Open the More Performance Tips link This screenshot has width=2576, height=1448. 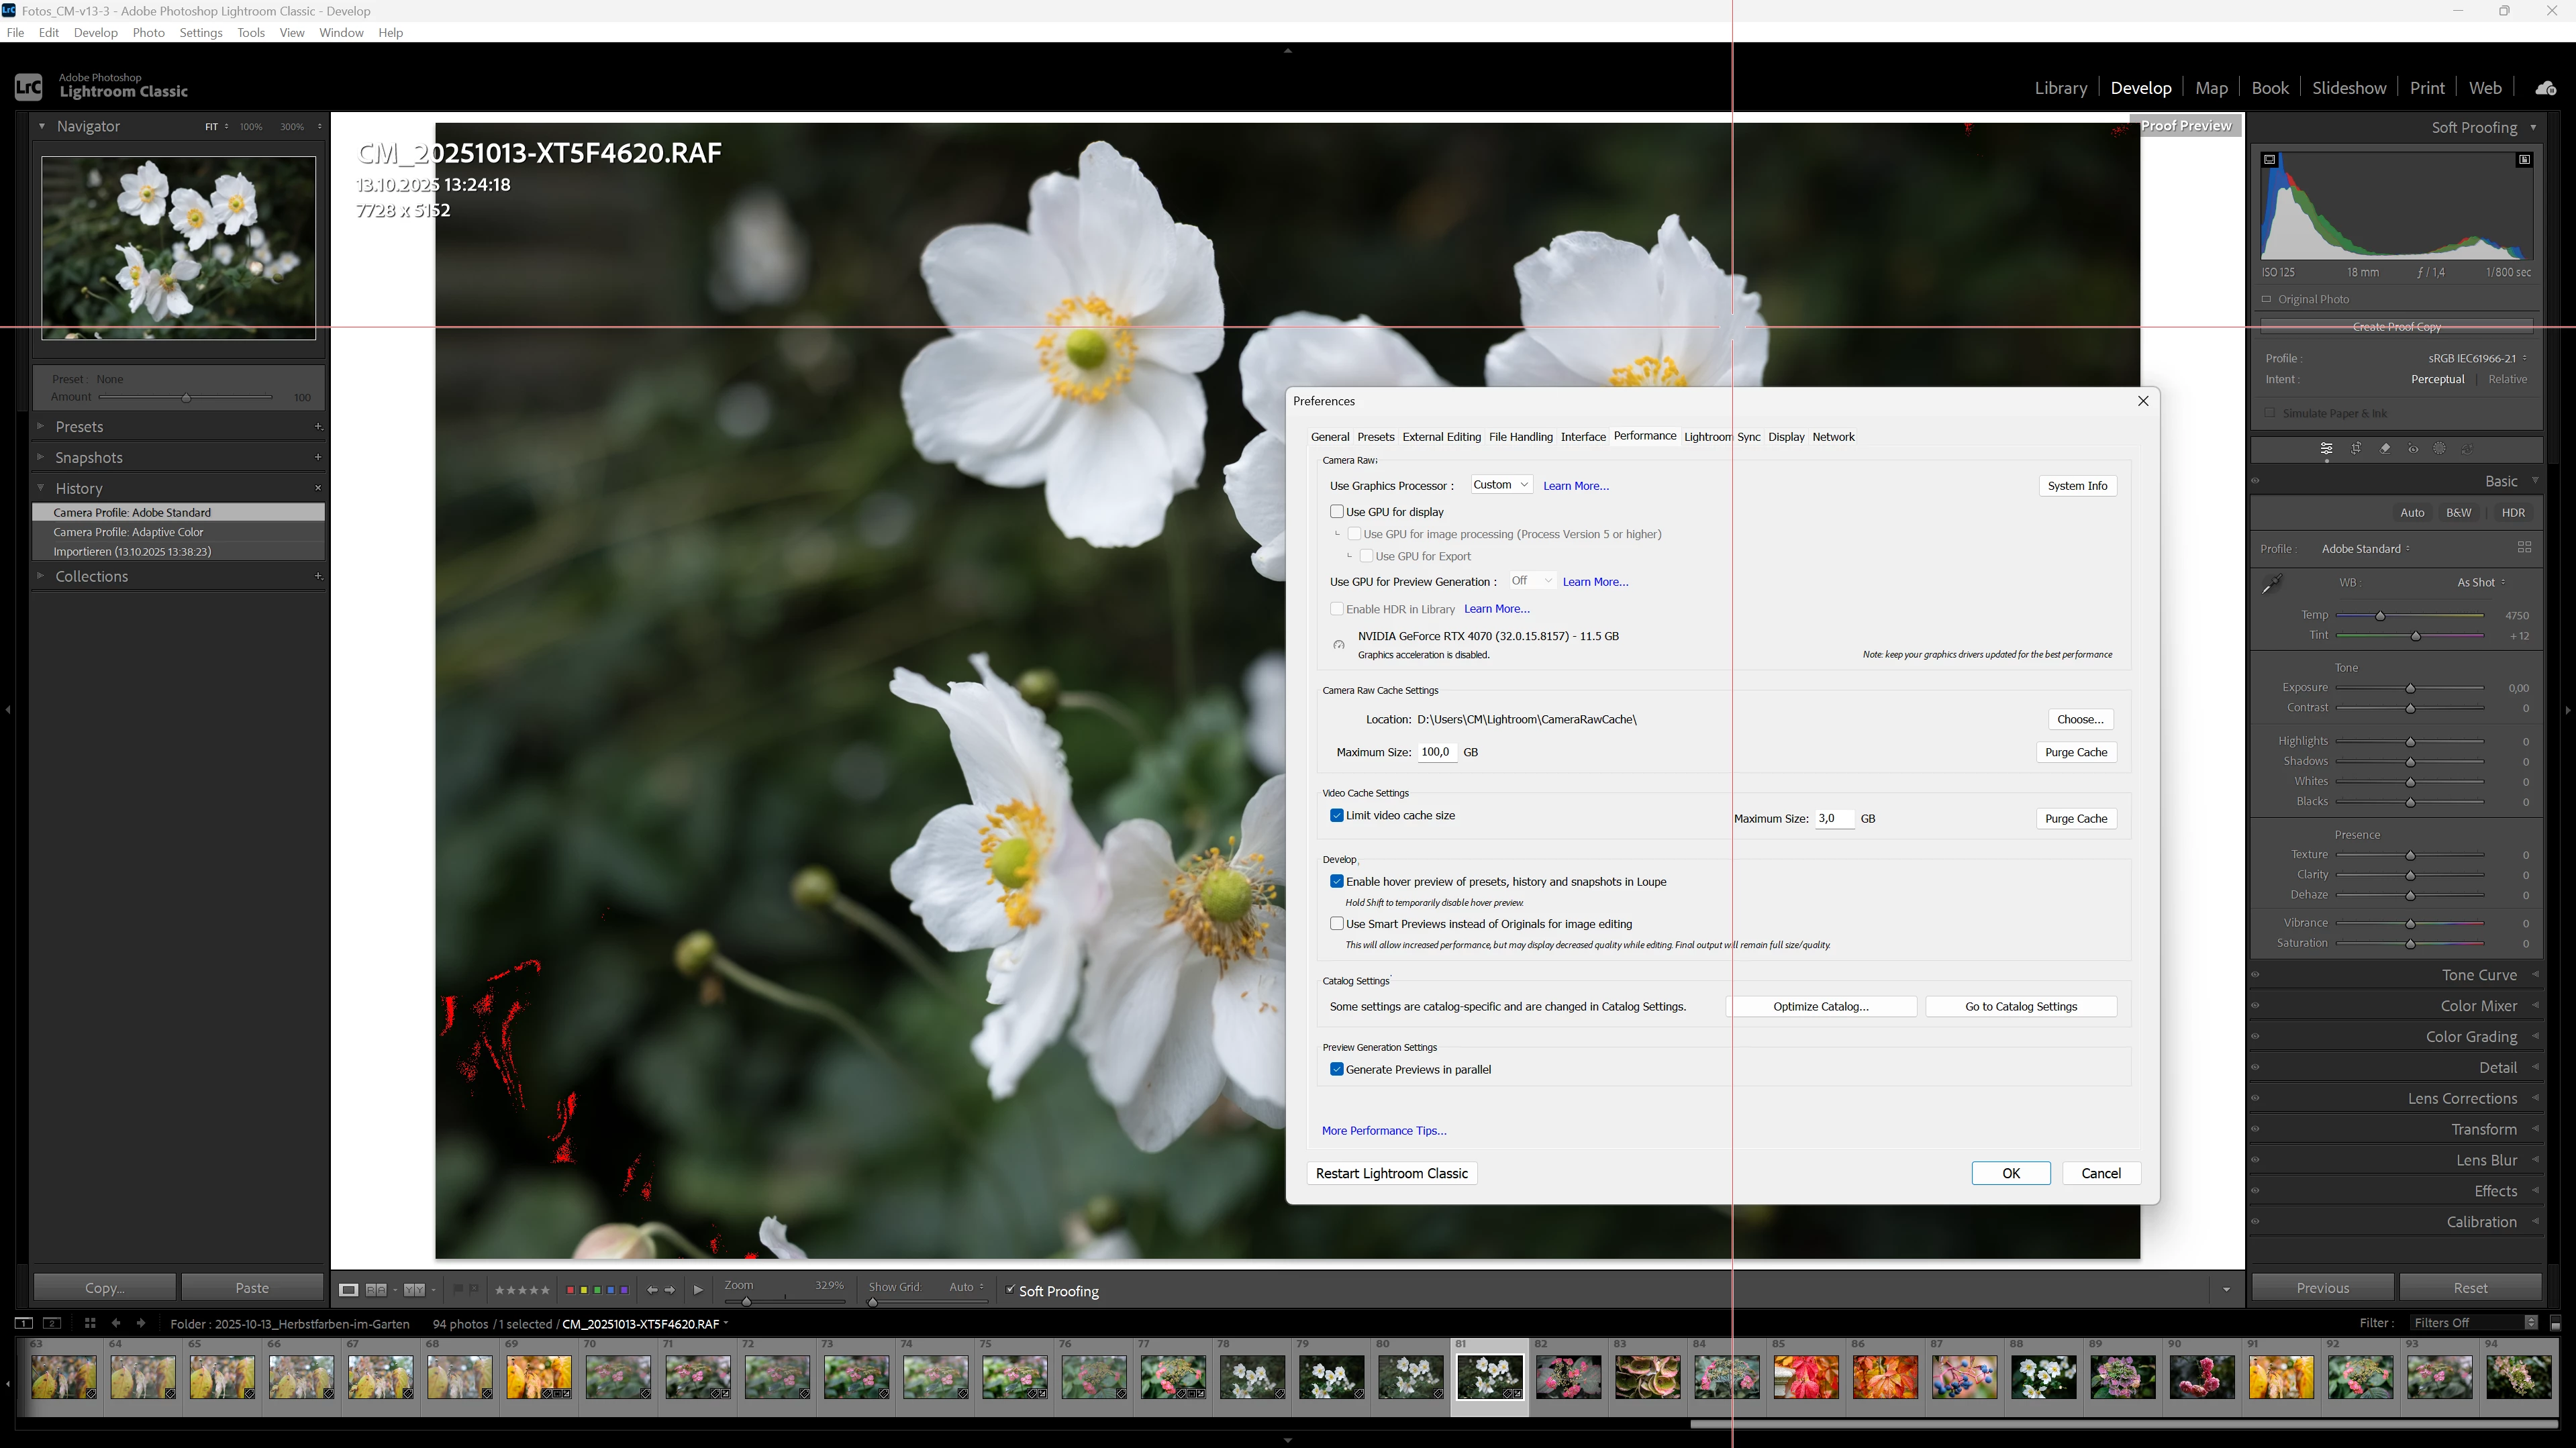pos(1383,1131)
